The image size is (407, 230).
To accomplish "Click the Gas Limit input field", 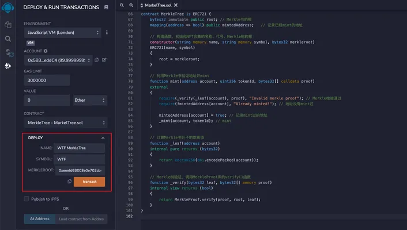I will (x=47, y=80).
